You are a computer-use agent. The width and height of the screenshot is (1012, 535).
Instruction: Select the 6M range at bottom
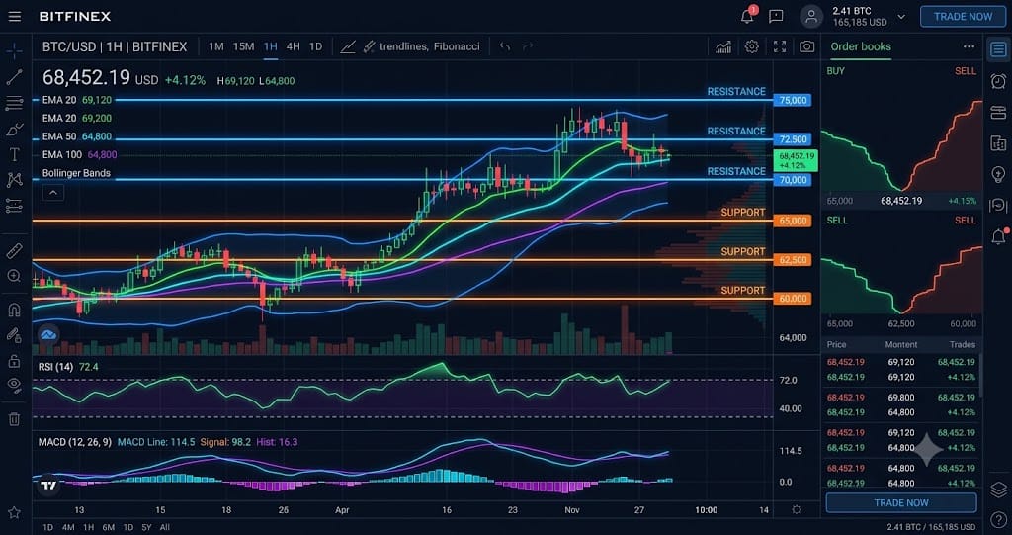109,527
